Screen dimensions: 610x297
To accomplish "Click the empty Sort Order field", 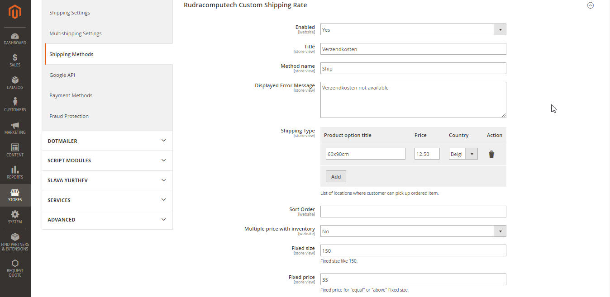I will click(413, 212).
